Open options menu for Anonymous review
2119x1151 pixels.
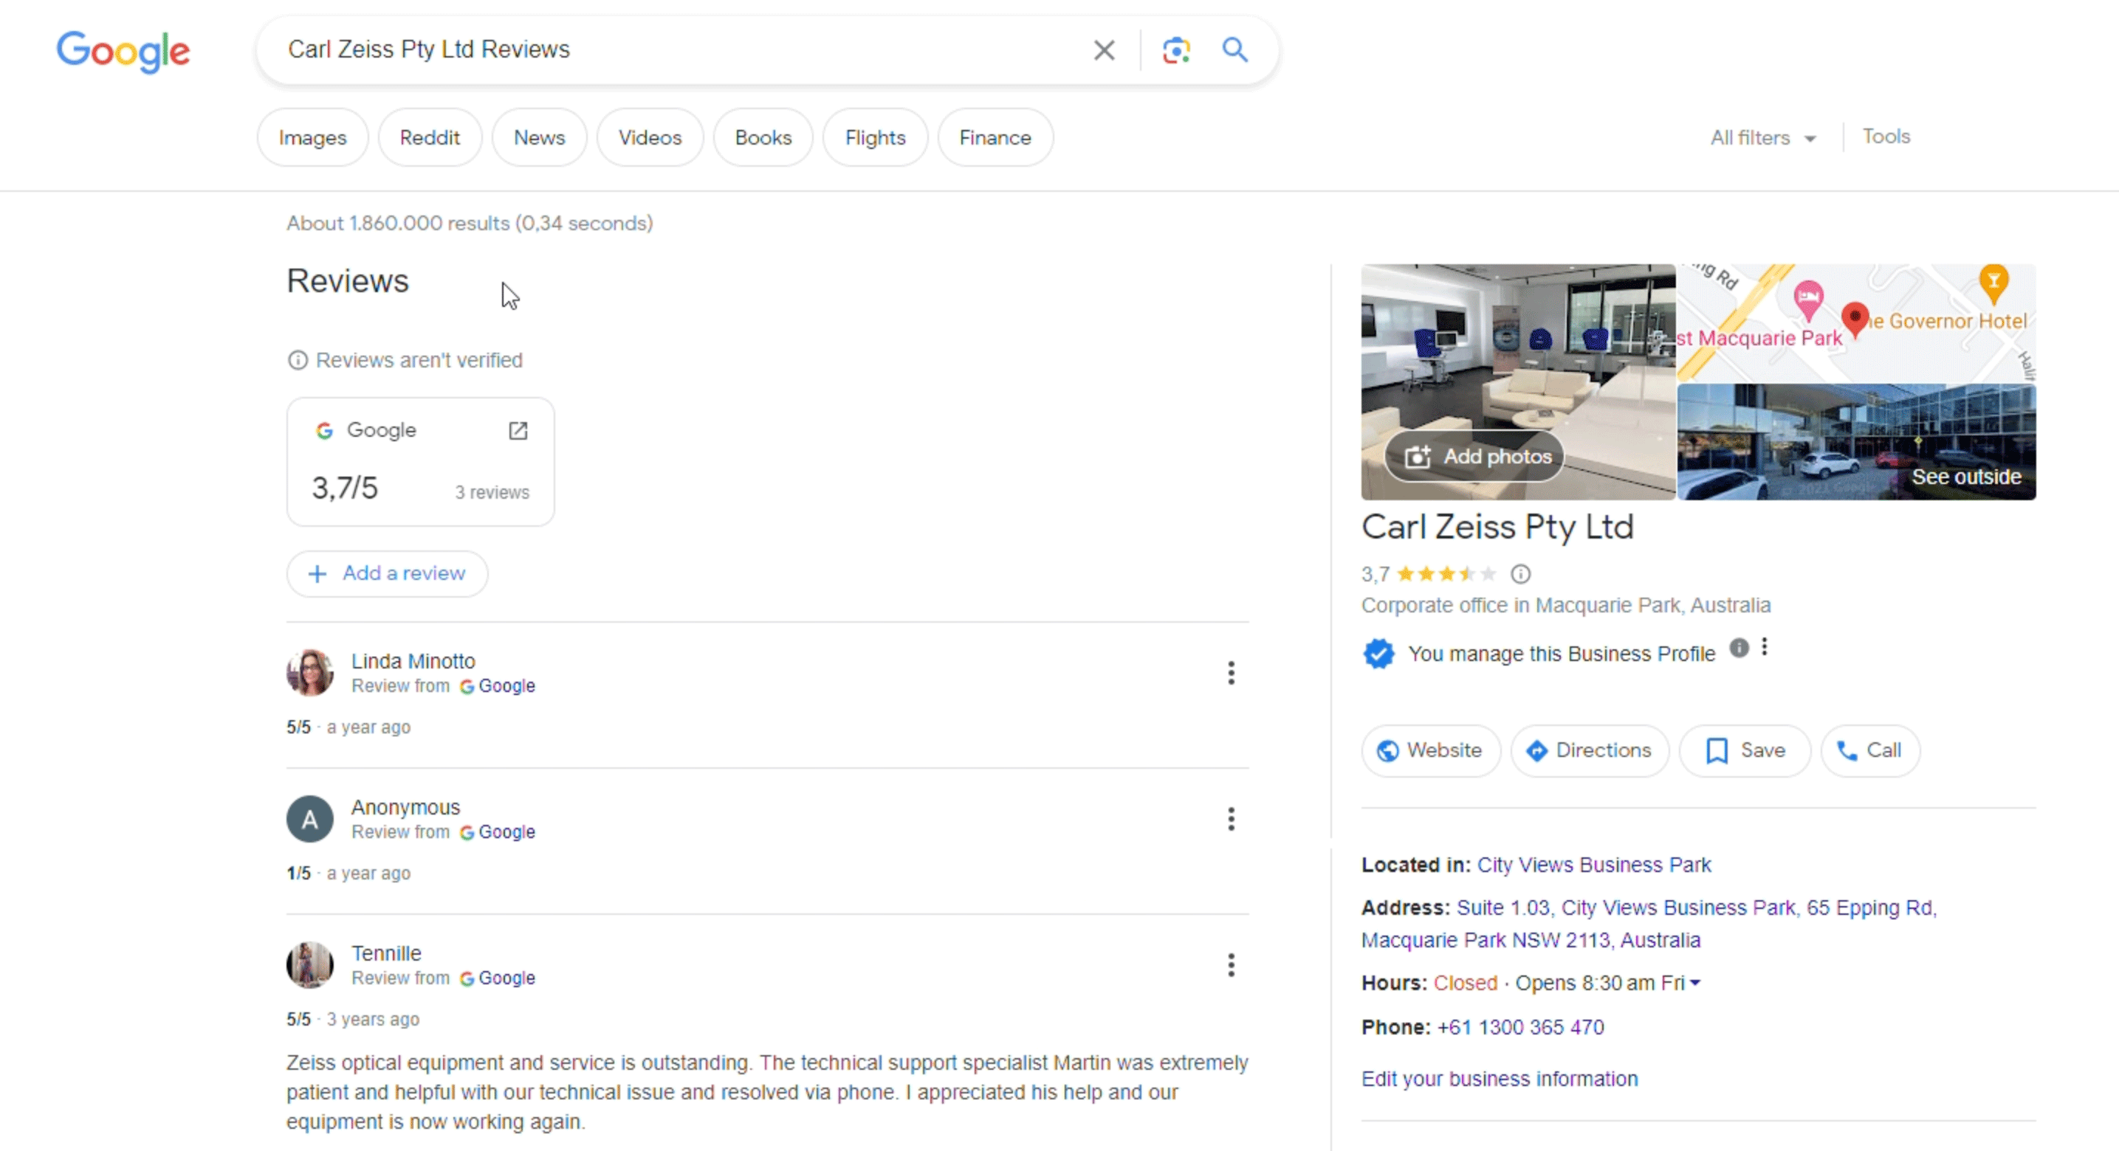coord(1231,819)
